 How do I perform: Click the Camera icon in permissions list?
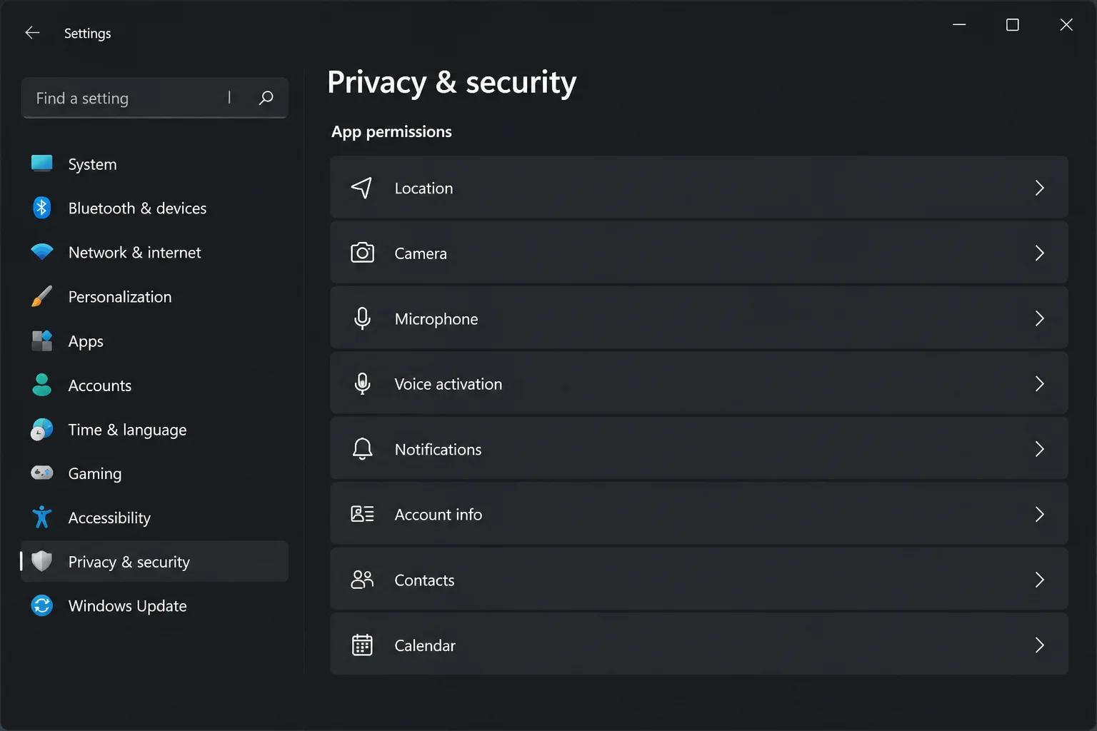(x=362, y=253)
